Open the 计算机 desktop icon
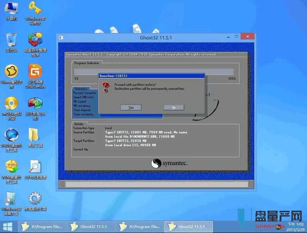The image size is (307, 233). pyautogui.click(x=11, y=11)
